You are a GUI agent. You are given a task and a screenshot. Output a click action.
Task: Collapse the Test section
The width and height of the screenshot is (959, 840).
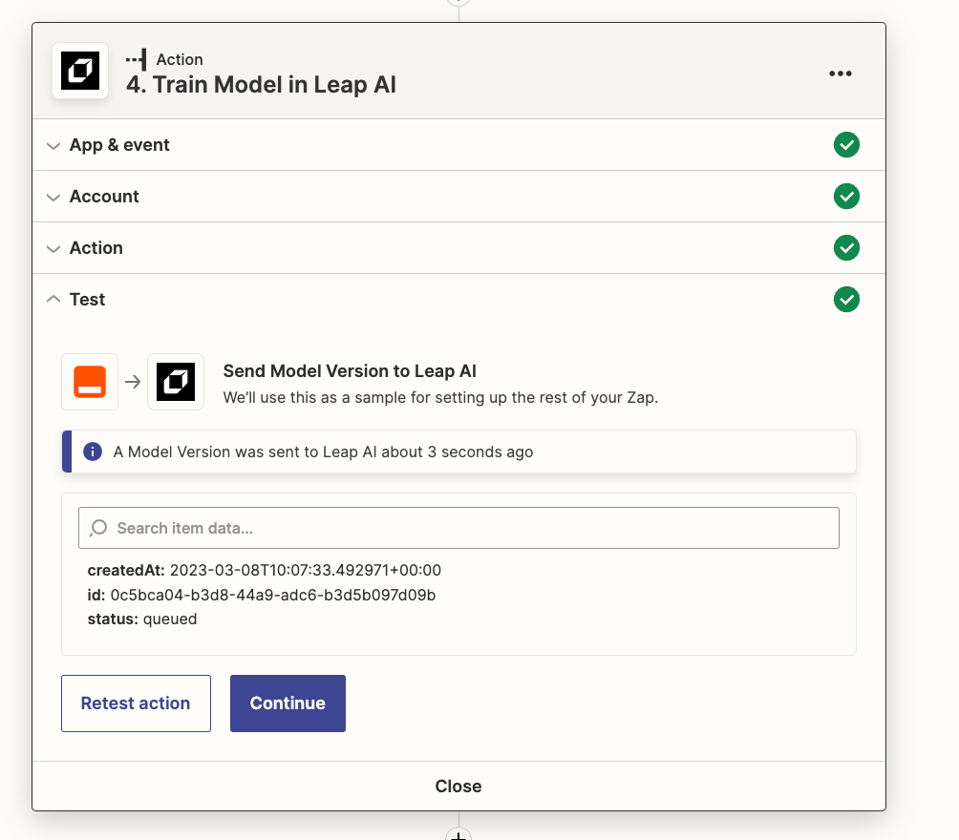53,300
